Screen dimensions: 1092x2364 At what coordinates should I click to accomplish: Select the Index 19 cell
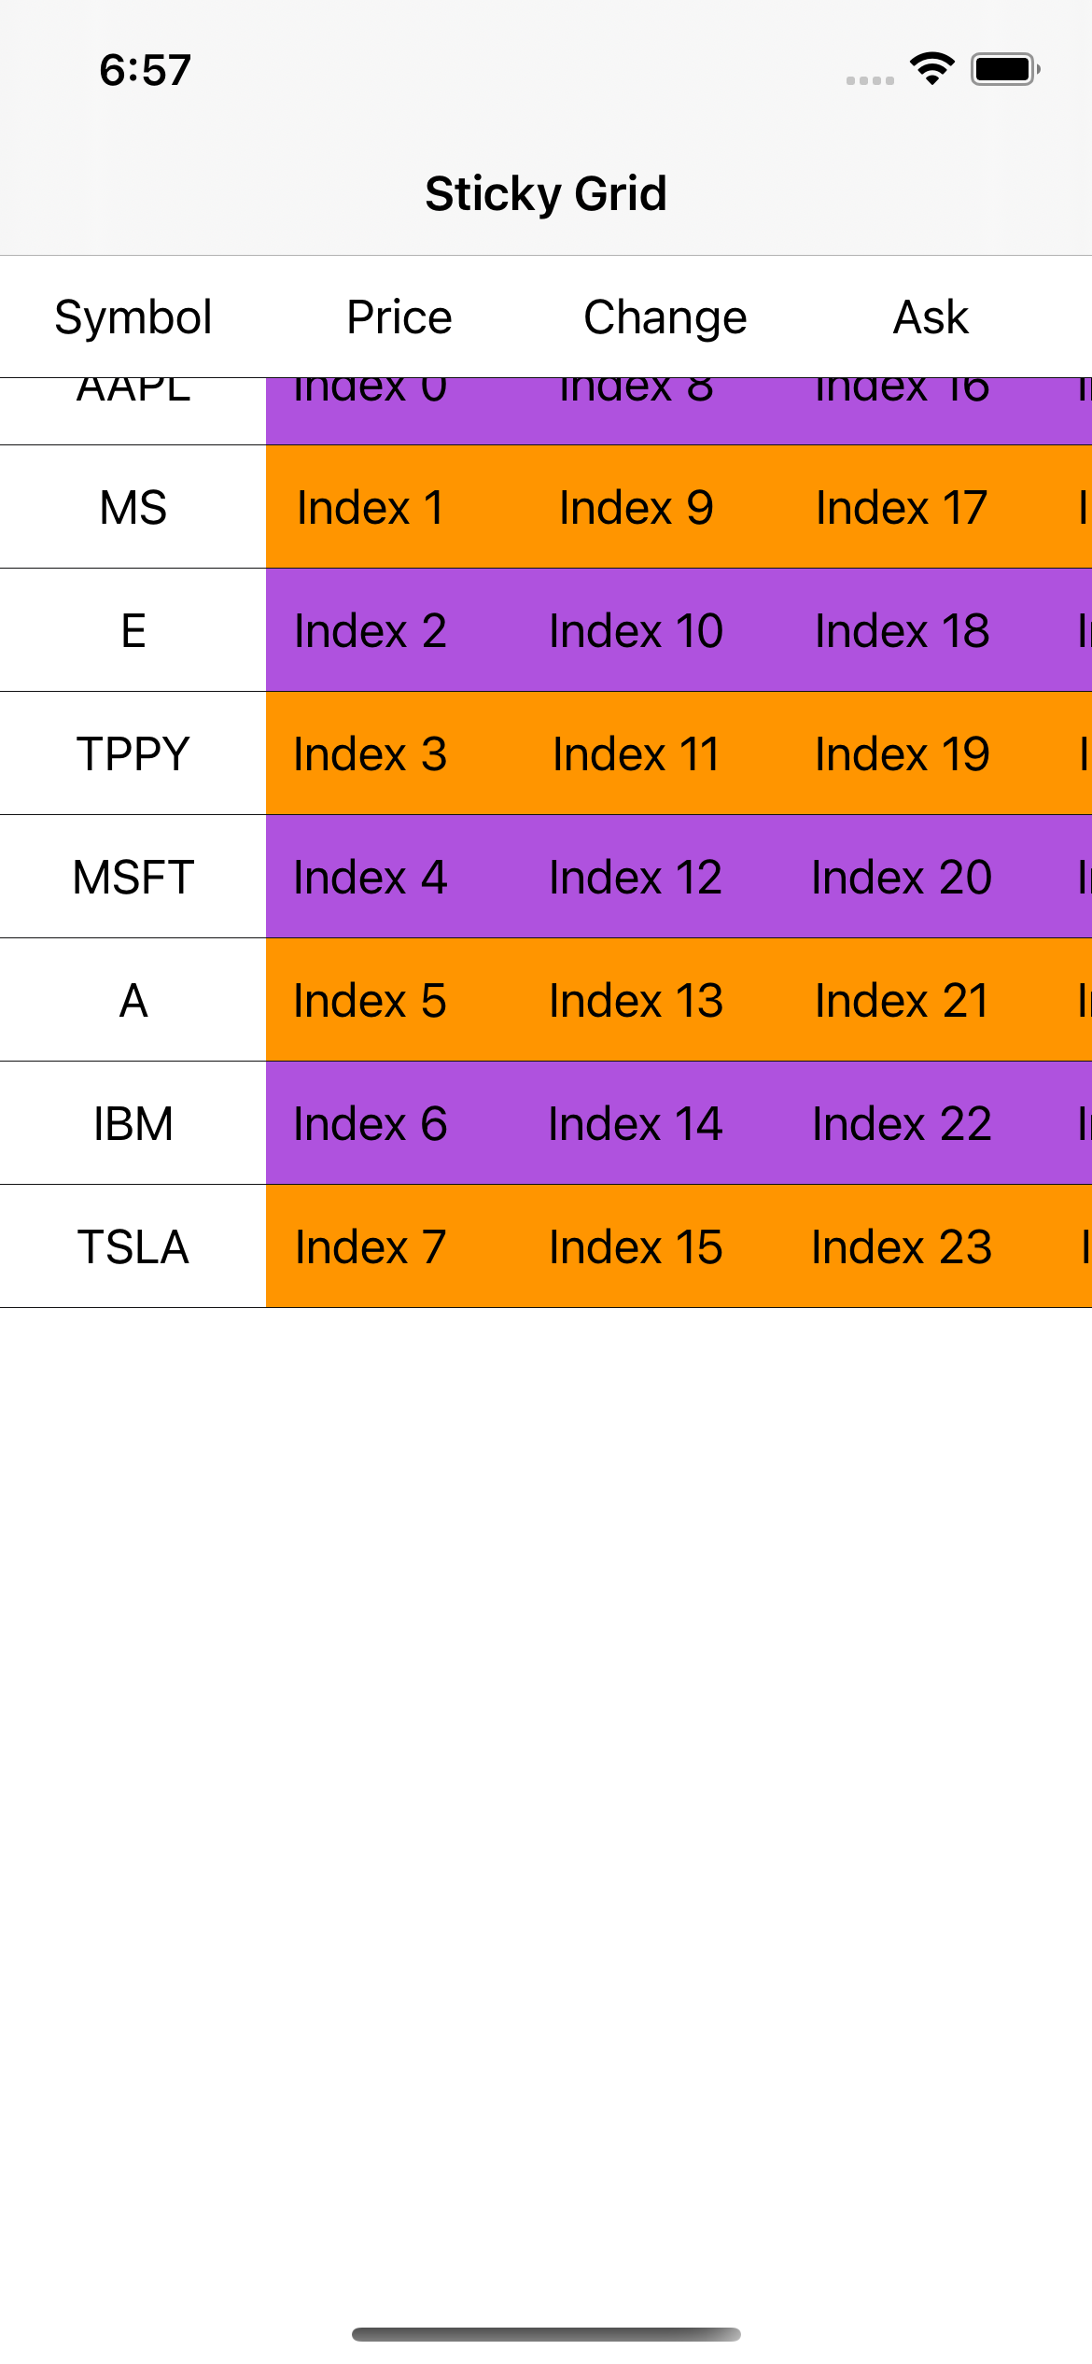click(902, 754)
